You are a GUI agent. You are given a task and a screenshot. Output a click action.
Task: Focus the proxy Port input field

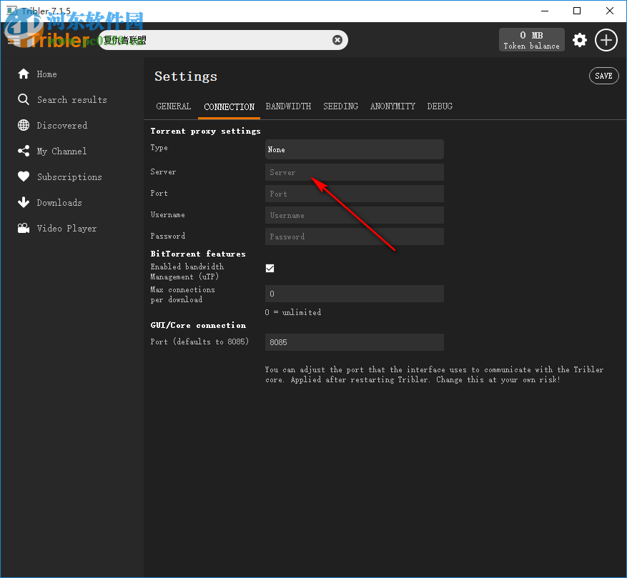point(355,194)
